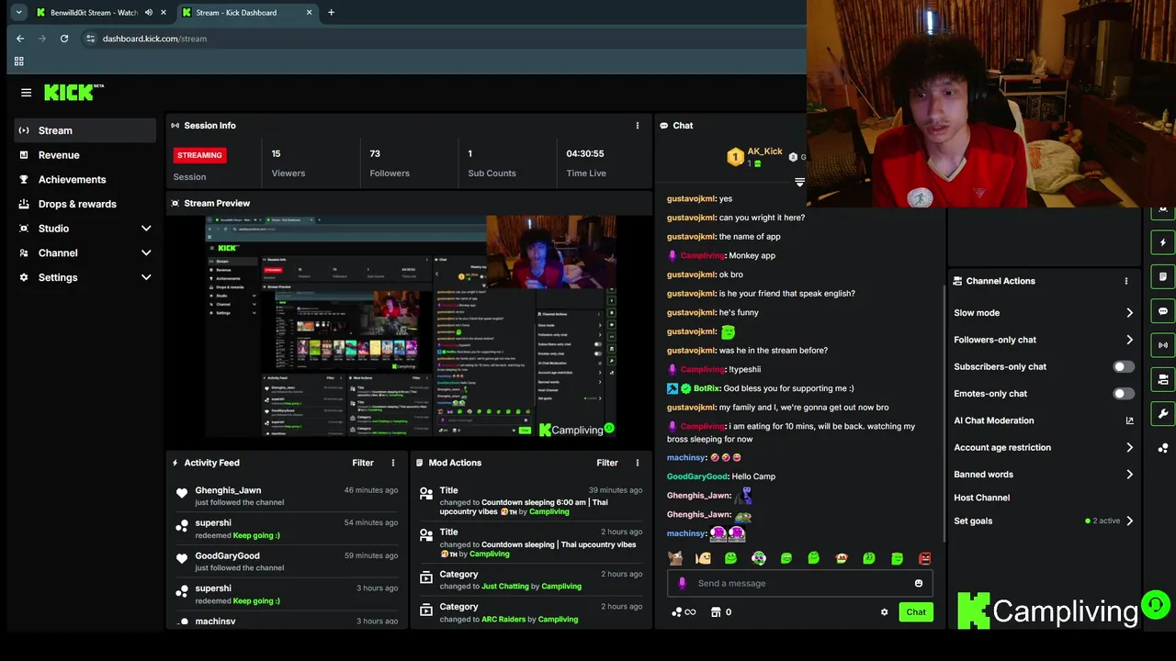Open the browser tab search dropdown

point(18,13)
